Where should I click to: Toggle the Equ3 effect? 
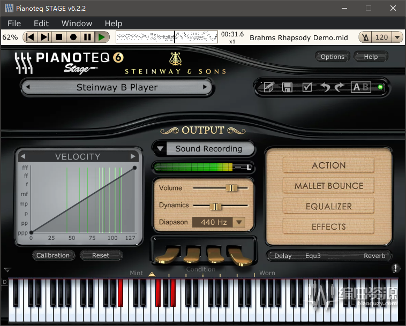[x=313, y=256]
